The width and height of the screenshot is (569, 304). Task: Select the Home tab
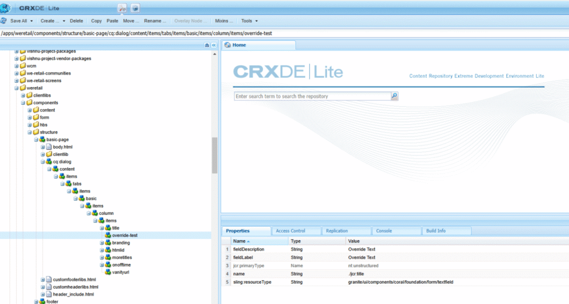point(258,45)
